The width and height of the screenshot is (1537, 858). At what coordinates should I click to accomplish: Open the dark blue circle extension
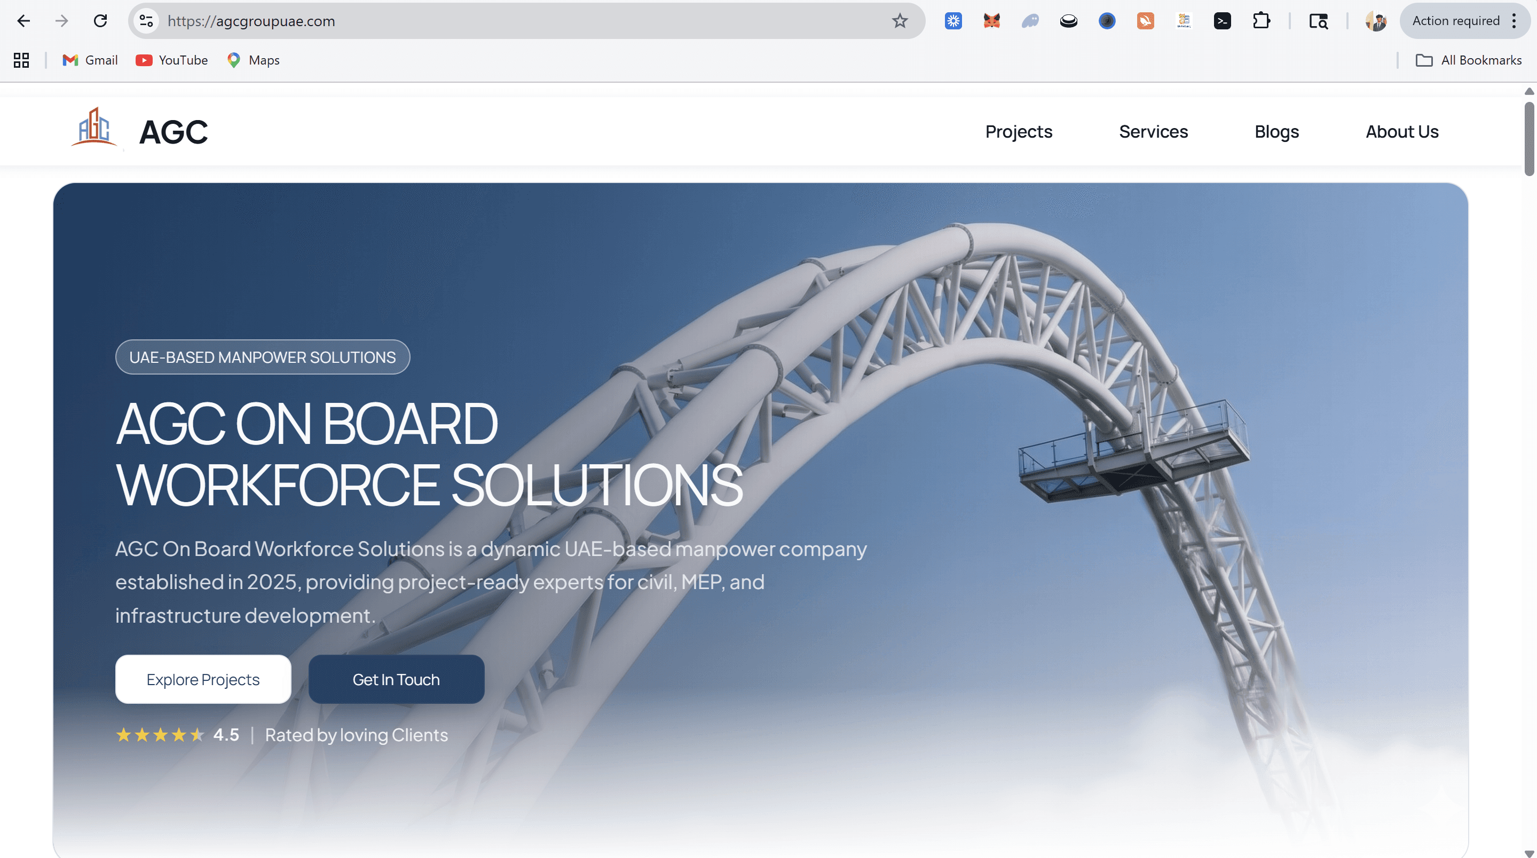1107,21
